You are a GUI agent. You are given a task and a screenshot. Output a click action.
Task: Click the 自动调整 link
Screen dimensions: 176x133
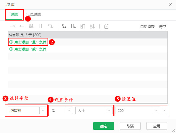(x=147, y=27)
